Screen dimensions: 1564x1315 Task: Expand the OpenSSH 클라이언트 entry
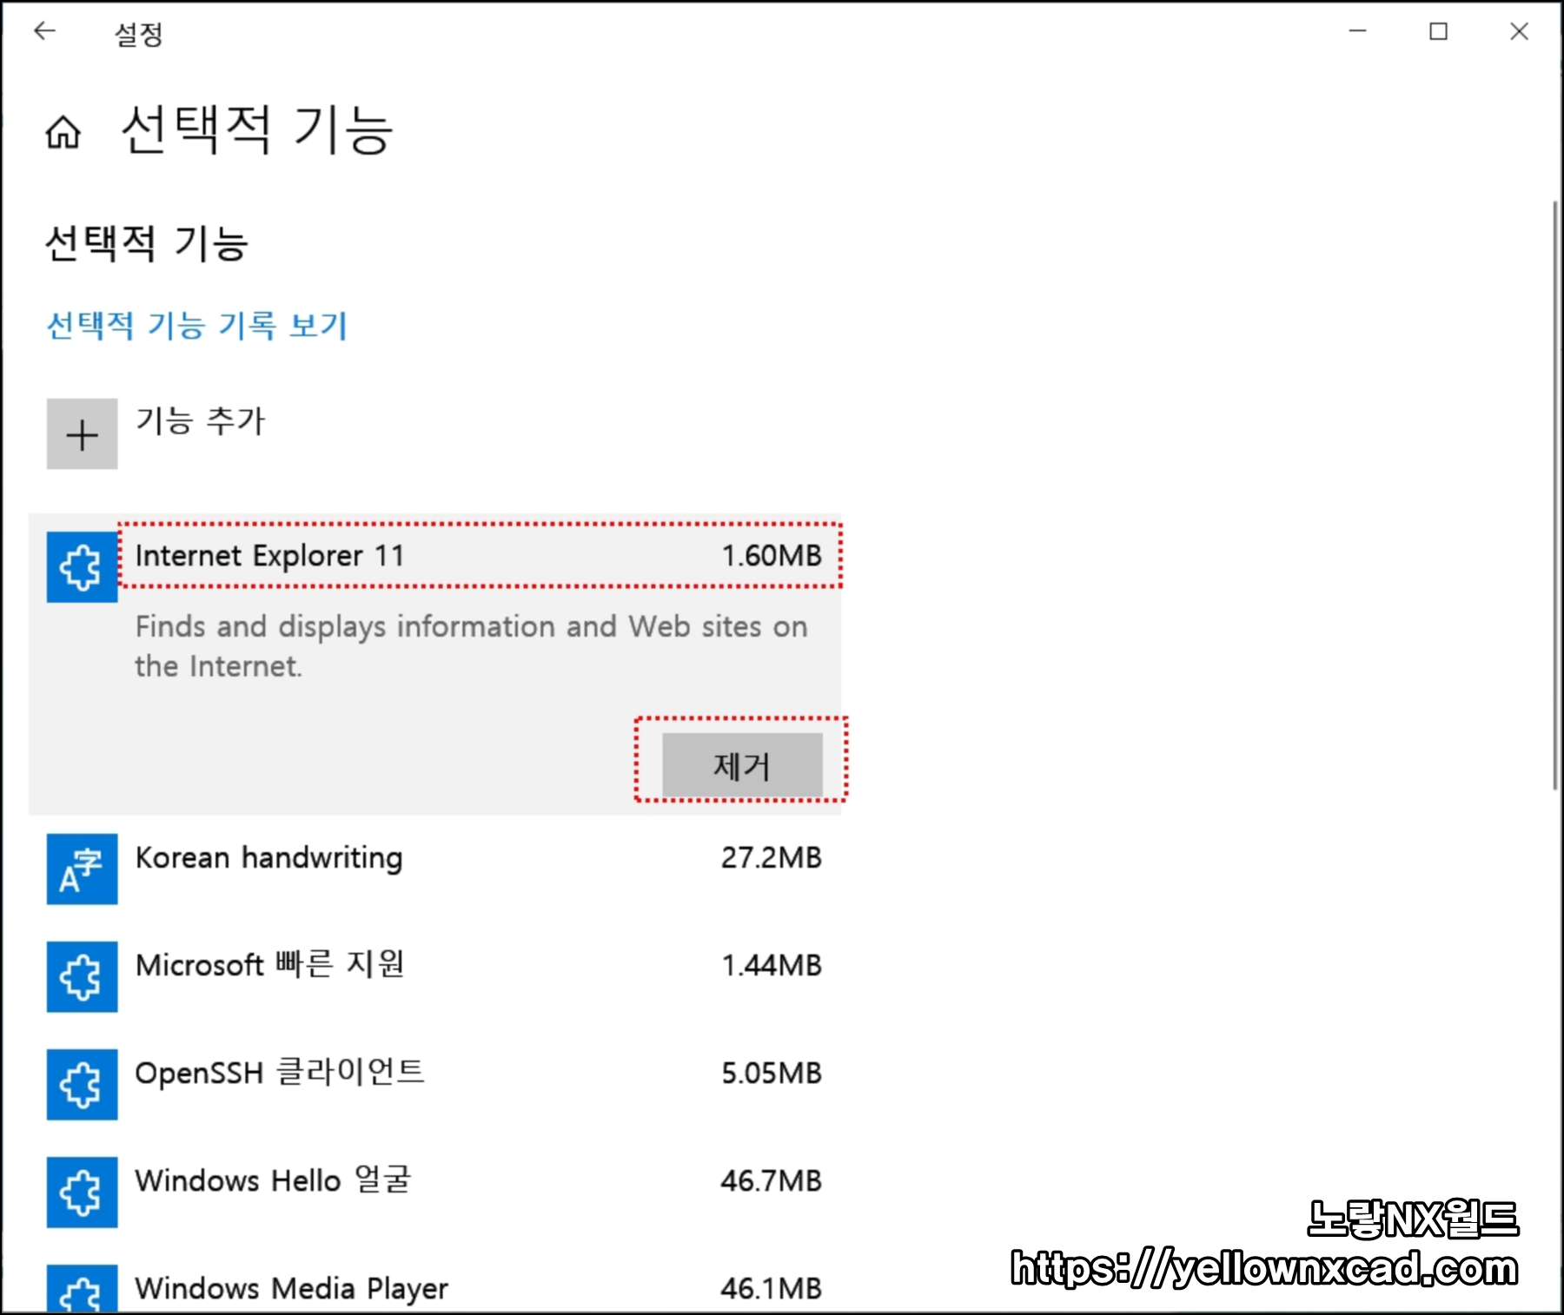[435, 1085]
